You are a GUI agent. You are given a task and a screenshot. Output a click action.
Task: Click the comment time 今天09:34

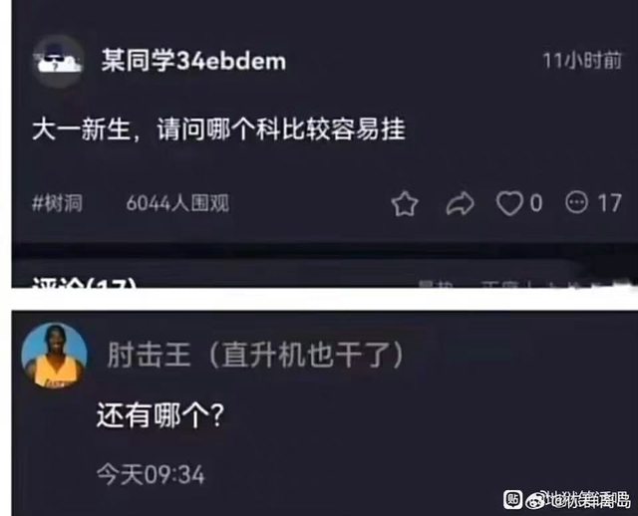click(x=151, y=474)
